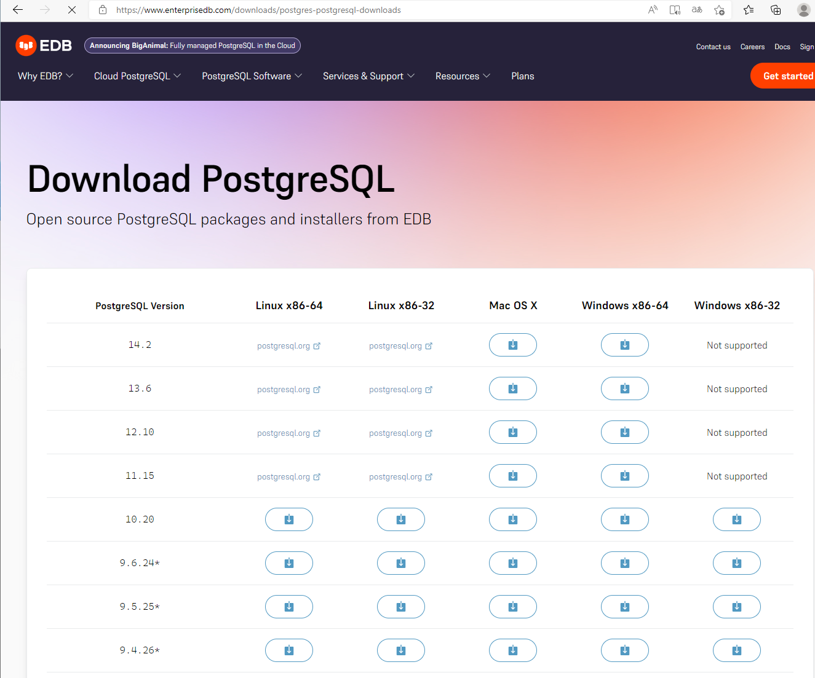Viewport: 815px width, 678px height.
Task: Download PostgreSQL 9.6.24 for Windows x86-64
Action: point(625,563)
